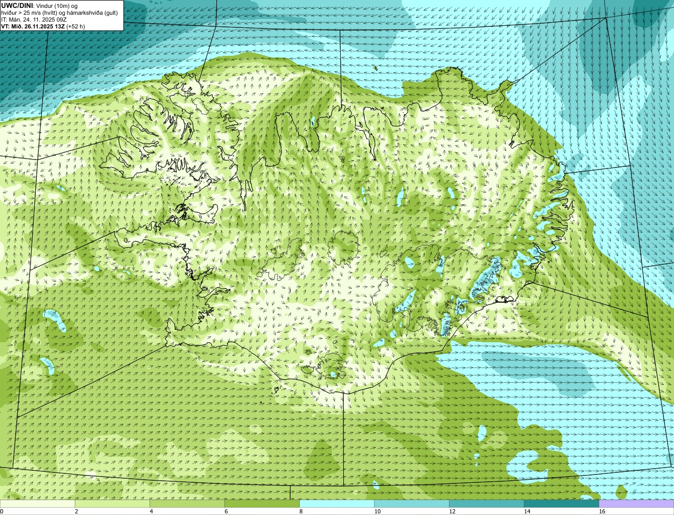Select the purple swatch above 16 m/s
Screen dimensions: 674x515
(637, 503)
